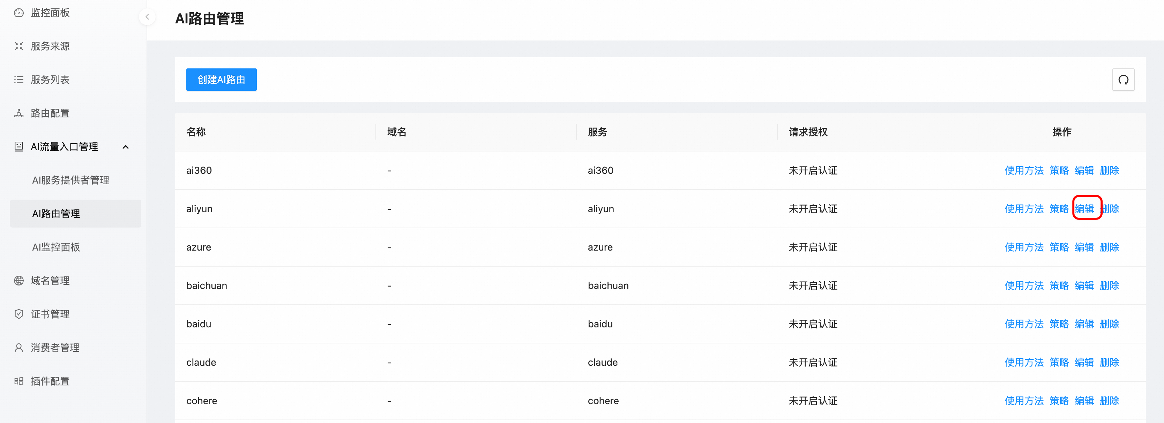This screenshot has width=1164, height=423.
Task: Select AI路由管理 in the sidebar
Action: [56, 214]
